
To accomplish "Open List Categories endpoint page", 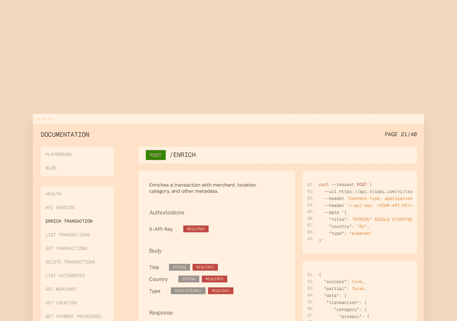I will coord(65,276).
